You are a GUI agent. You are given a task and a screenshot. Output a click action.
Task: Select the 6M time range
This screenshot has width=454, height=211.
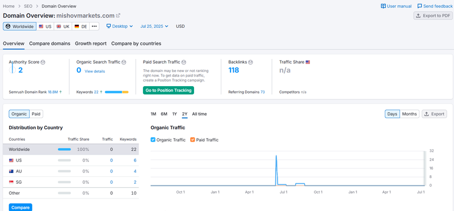coord(164,114)
